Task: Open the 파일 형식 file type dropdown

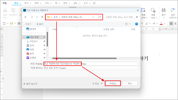Action: pyautogui.click(x=138, y=68)
